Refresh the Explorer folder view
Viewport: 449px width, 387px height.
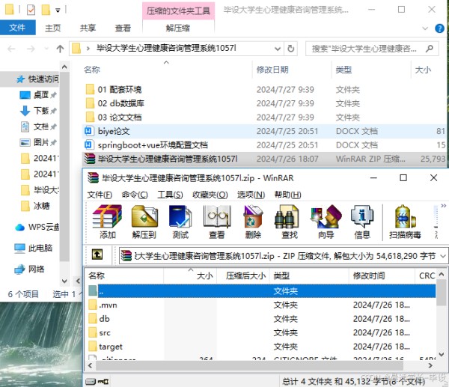(x=290, y=49)
